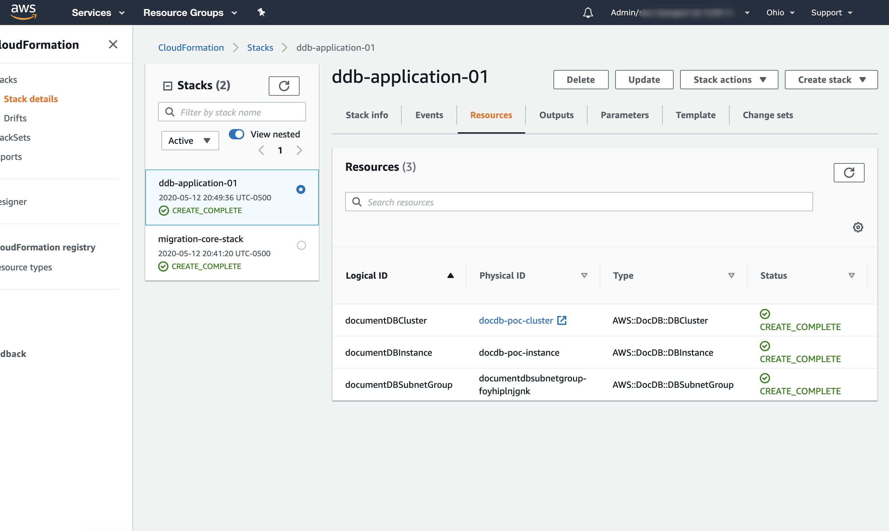Image resolution: width=889 pixels, height=531 pixels.
Task: Click the Update stack button
Action: tap(644, 79)
